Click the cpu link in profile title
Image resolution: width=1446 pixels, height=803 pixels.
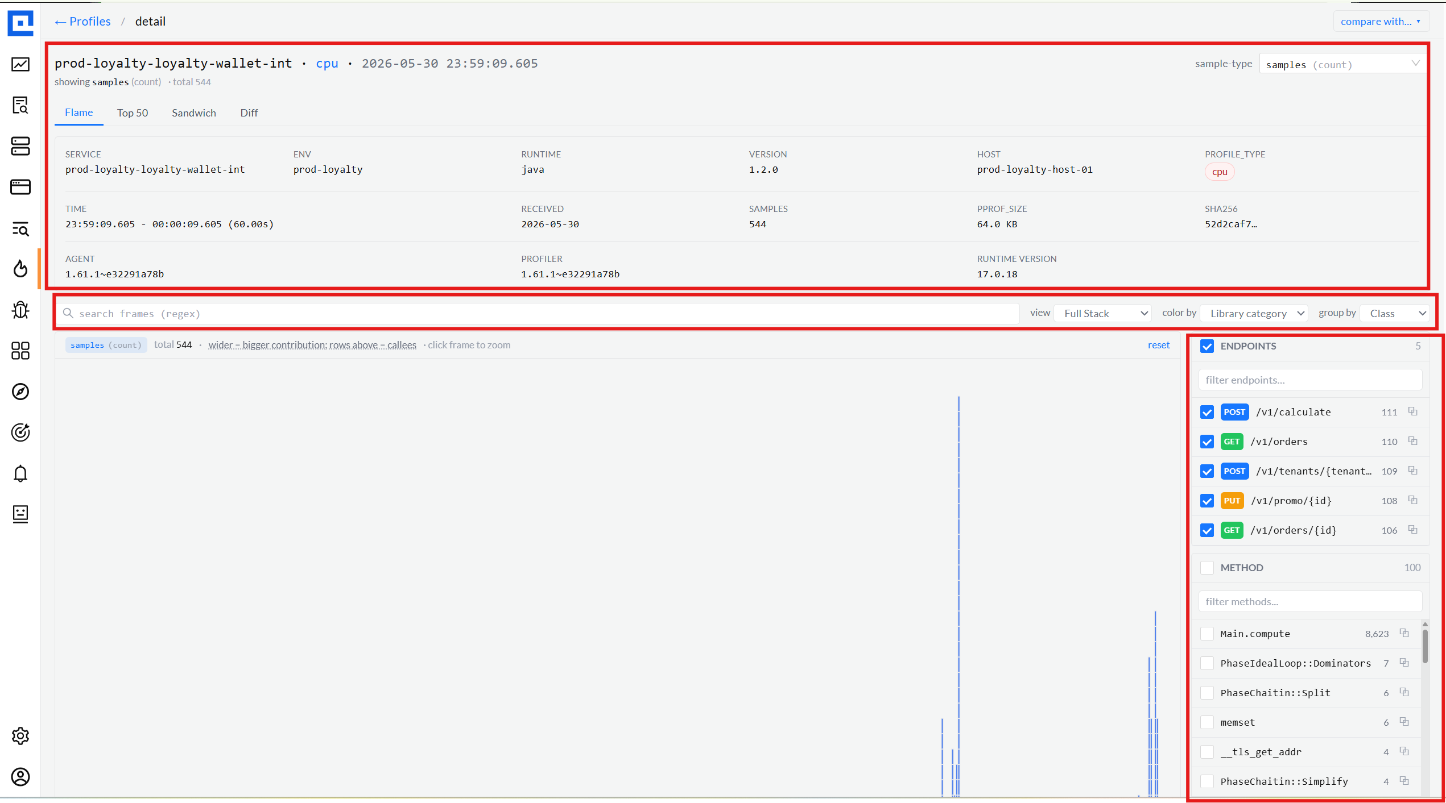[x=327, y=63]
